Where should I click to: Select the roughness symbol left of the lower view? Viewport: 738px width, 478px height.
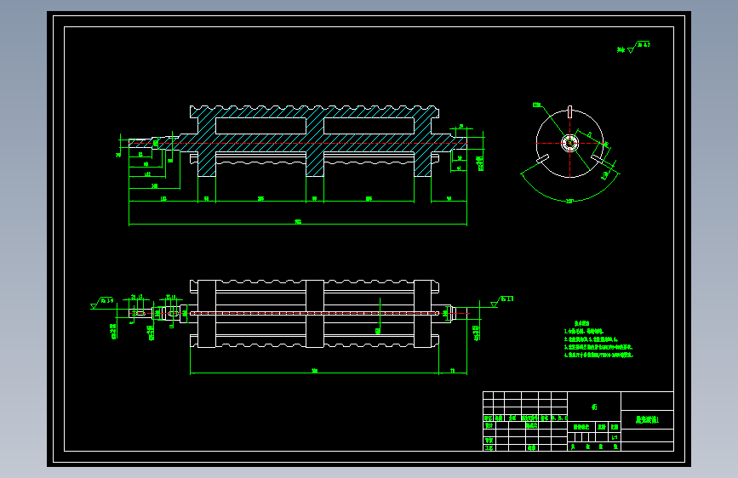(101, 303)
